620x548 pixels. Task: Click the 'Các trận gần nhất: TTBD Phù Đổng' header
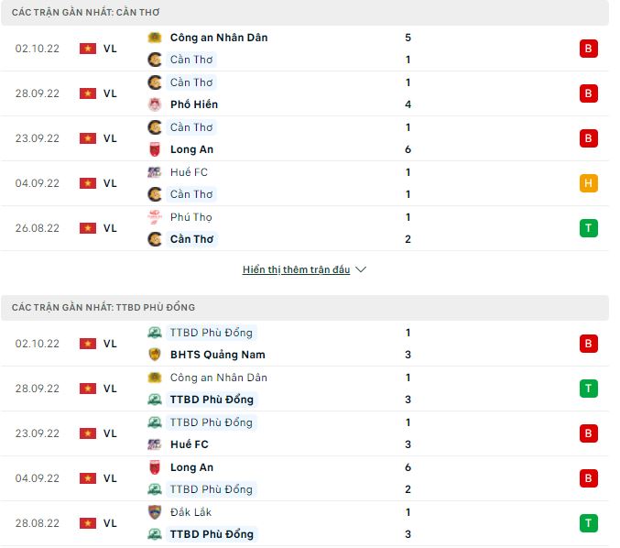[103, 307]
